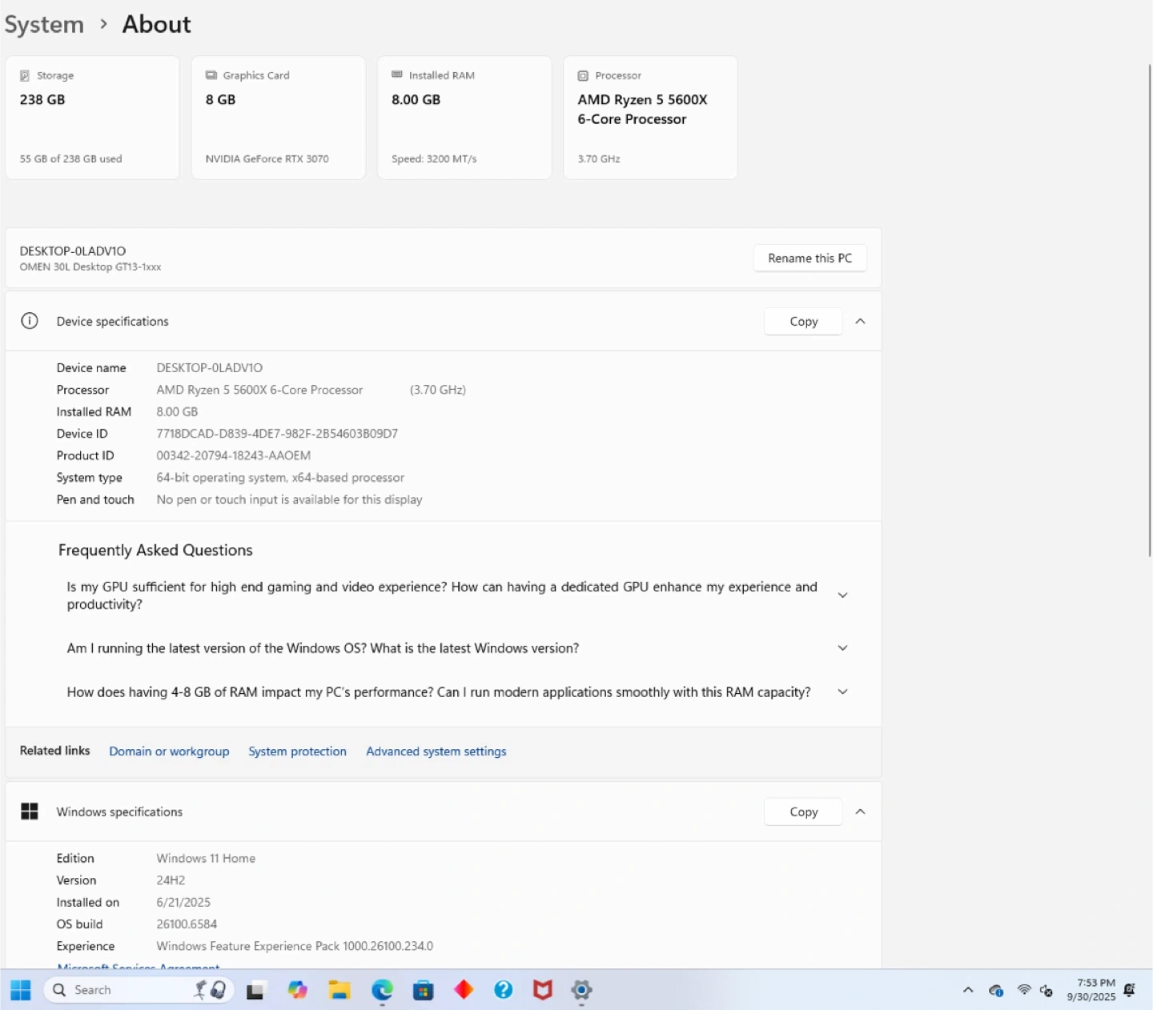Open McAfee from the taskbar
Image resolution: width=1153 pixels, height=1010 pixels.
pos(543,990)
